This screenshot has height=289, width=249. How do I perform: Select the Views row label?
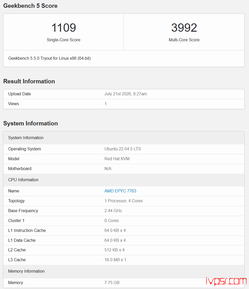coord(14,104)
